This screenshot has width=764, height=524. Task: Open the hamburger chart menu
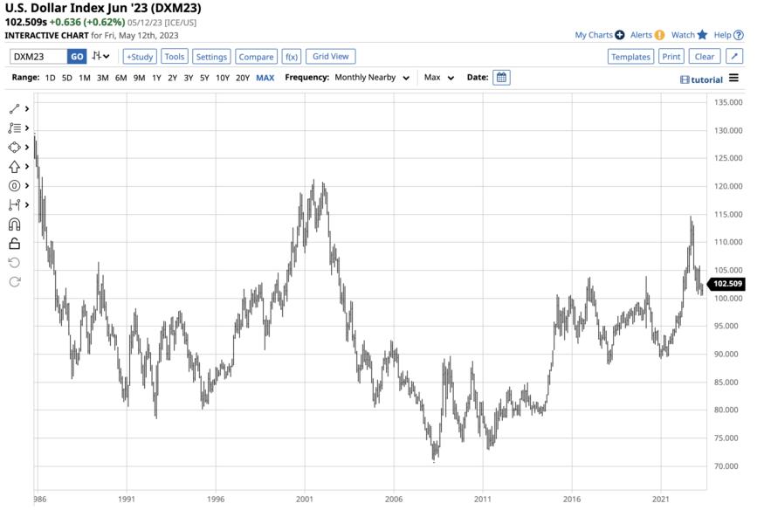(x=733, y=78)
